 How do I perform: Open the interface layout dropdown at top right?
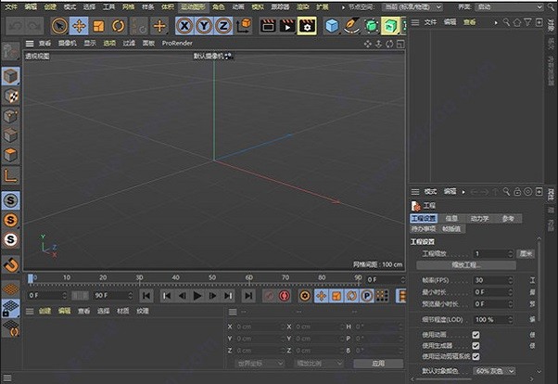coord(510,7)
